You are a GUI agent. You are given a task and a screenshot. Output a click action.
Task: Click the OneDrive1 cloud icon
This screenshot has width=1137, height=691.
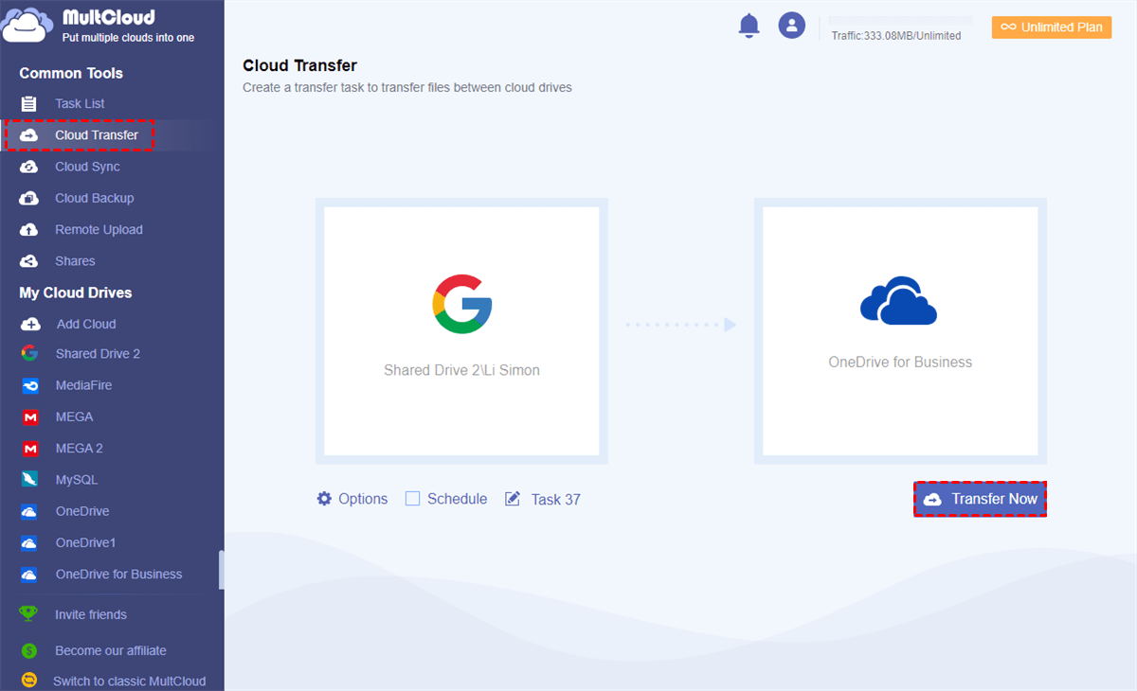point(29,542)
